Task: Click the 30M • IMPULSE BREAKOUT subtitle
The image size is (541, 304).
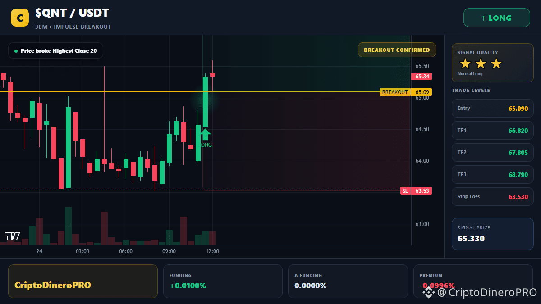Action: tap(73, 27)
